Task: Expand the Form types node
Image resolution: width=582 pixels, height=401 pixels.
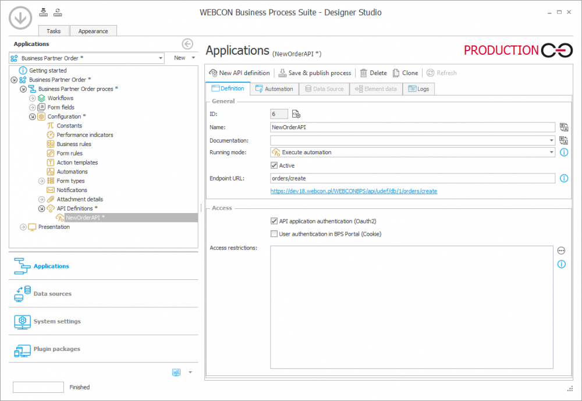Action: [x=41, y=181]
